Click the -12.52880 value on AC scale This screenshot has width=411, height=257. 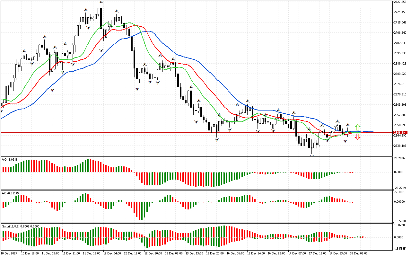[x=401, y=221]
